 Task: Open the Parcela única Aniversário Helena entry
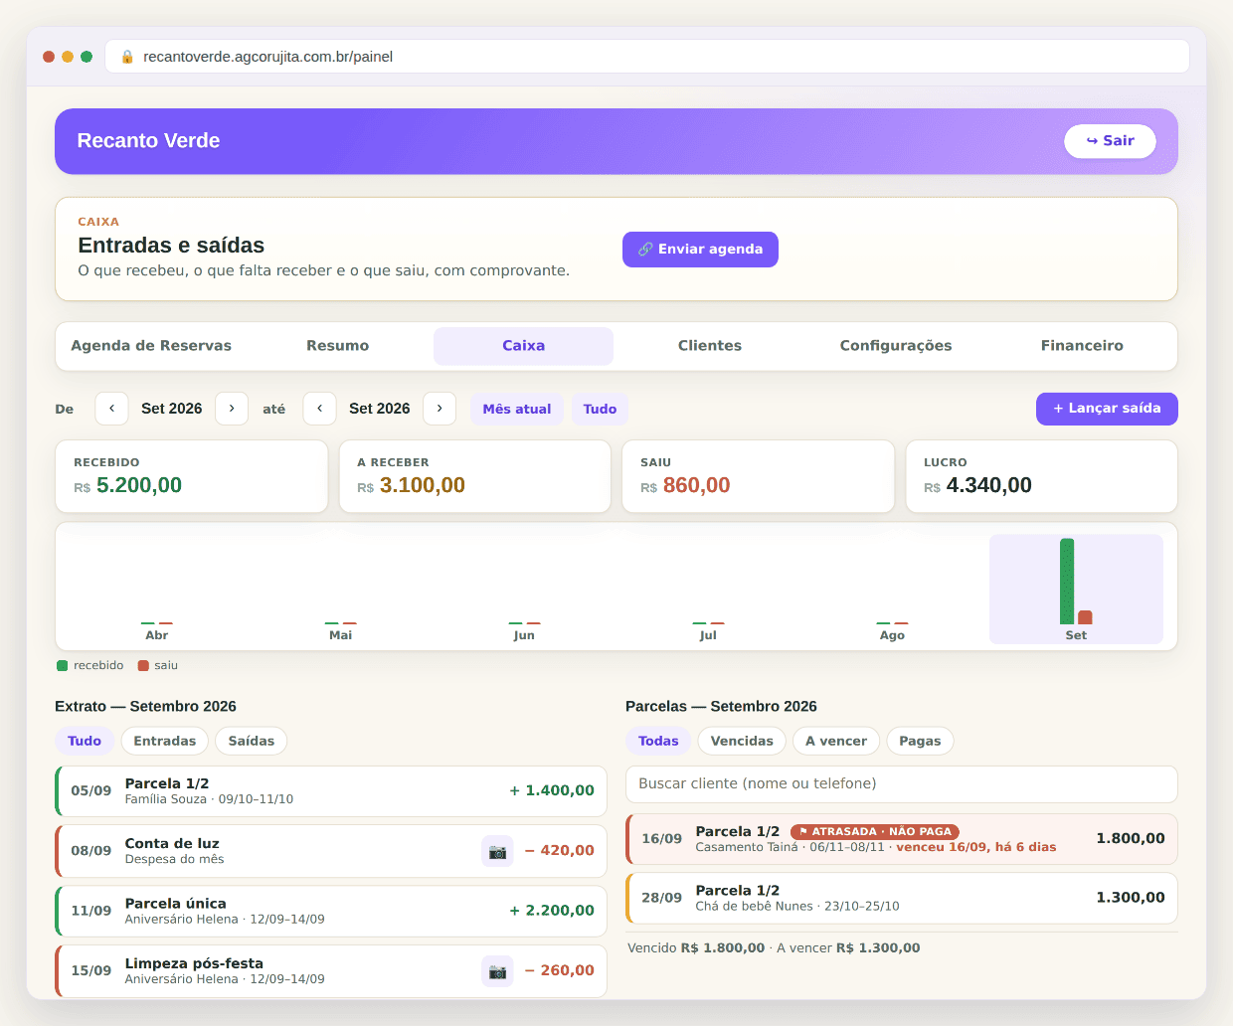click(331, 911)
